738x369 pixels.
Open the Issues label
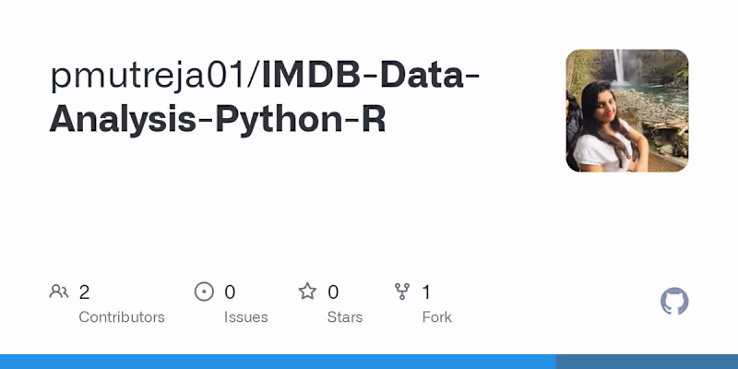245,317
